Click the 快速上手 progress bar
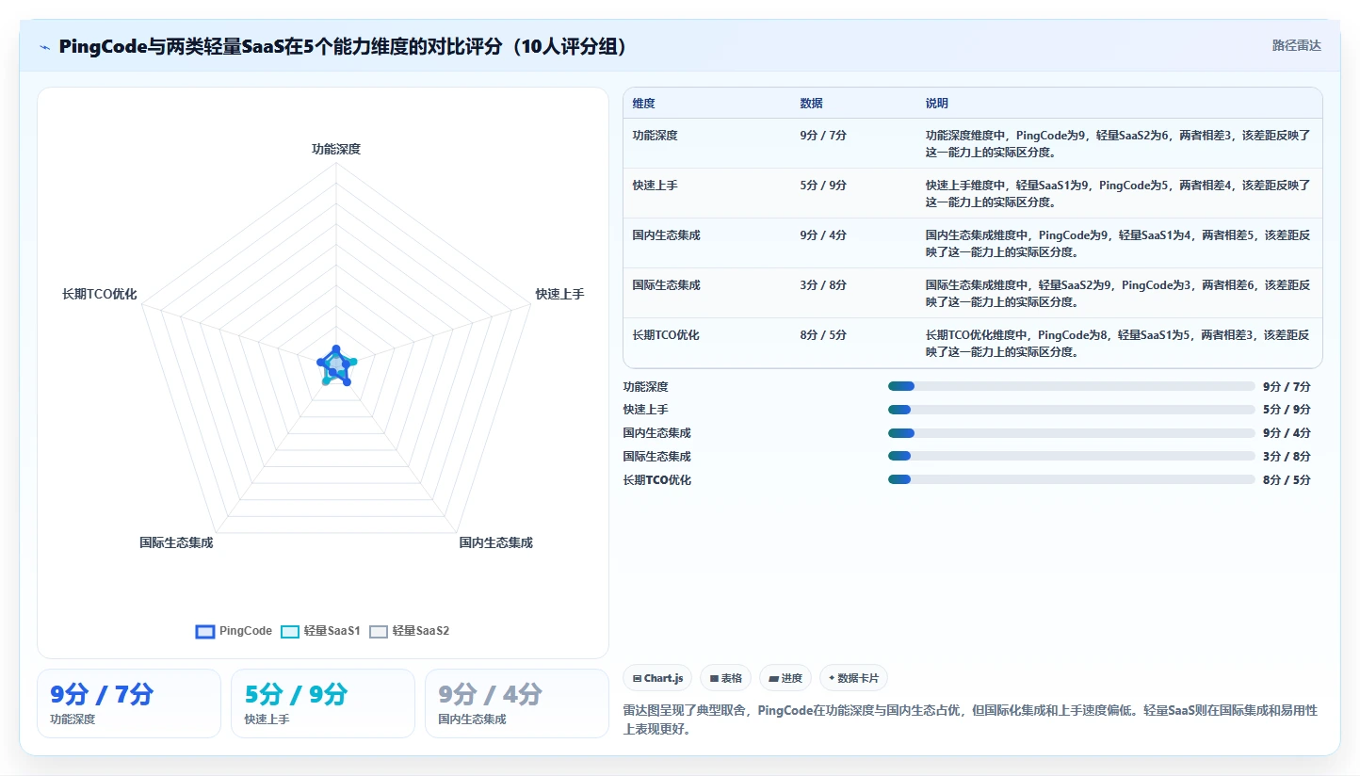Image resolution: width=1360 pixels, height=776 pixels. (x=1072, y=410)
